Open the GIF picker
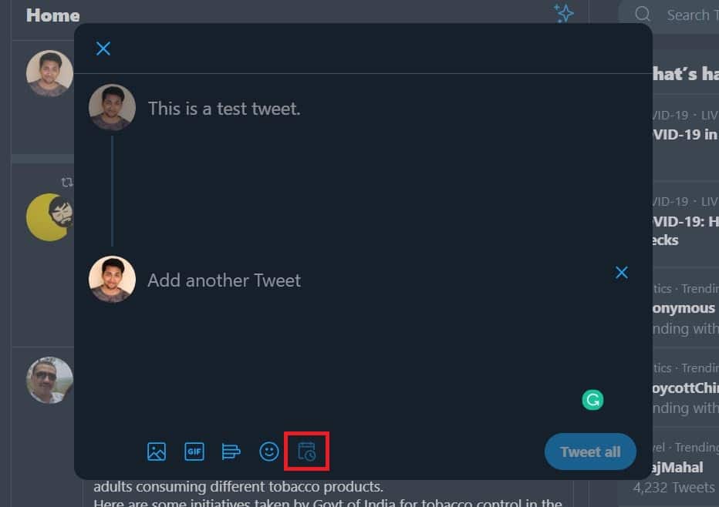The width and height of the screenshot is (719, 507). point(194,452)
